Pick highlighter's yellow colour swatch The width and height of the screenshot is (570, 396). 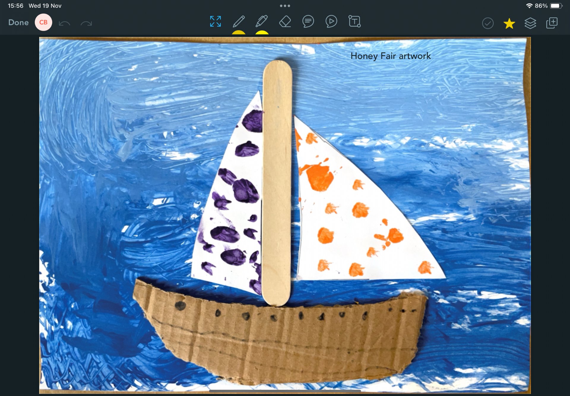[262, 33]
